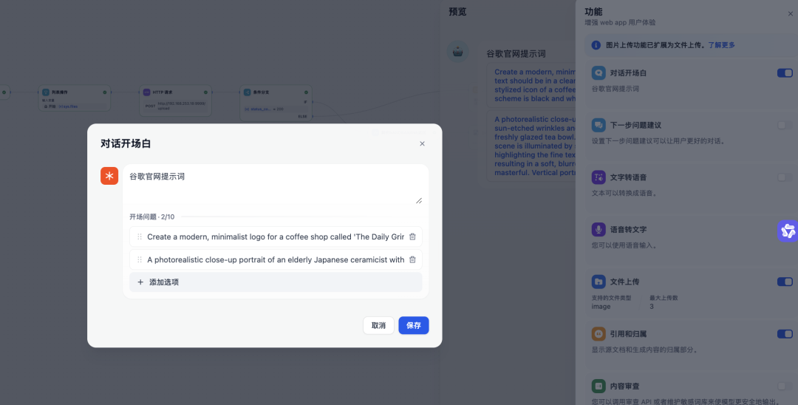
Task: Click the chatbot avatar in the 预览 panel
Action: coord(457,52)
